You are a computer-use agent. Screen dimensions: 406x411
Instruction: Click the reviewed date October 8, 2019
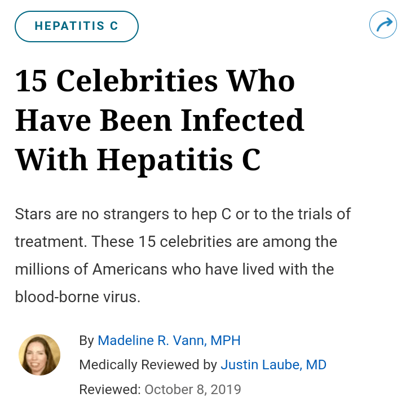coord(193,389)
